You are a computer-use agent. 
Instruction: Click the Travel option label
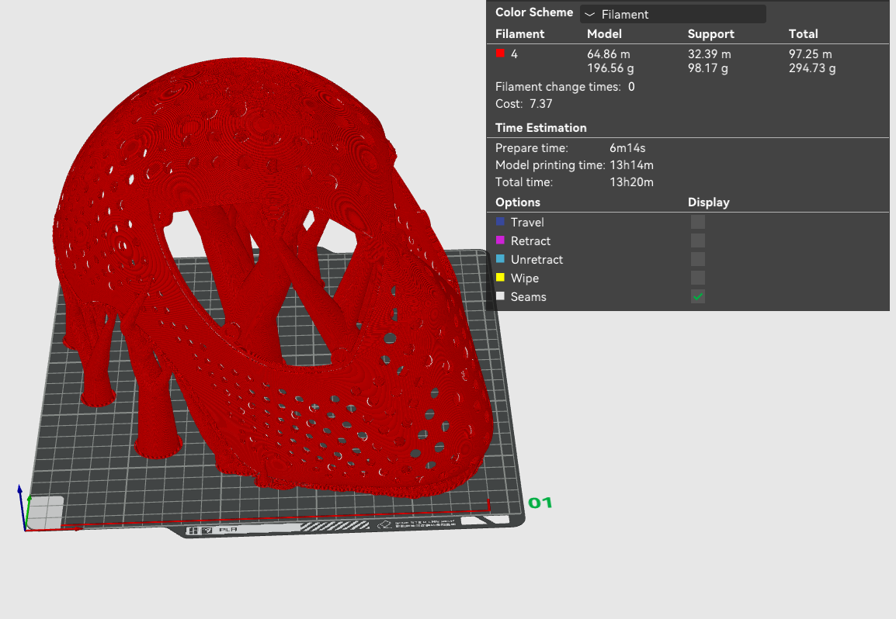[527, 222]
